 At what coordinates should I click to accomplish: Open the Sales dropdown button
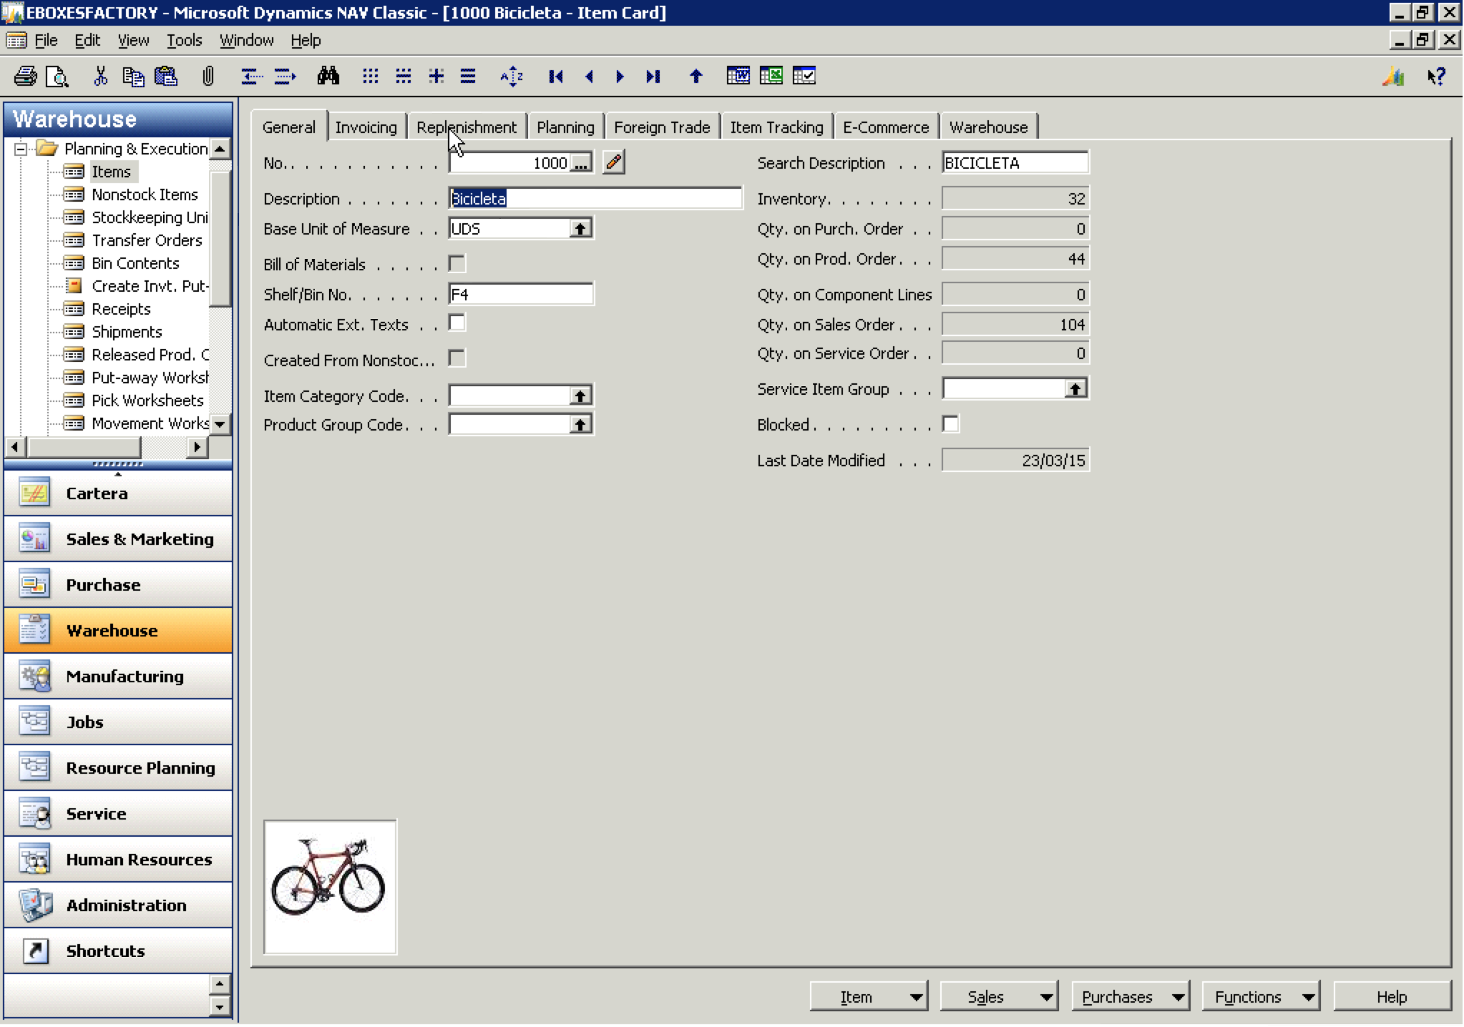pos(998,996)
